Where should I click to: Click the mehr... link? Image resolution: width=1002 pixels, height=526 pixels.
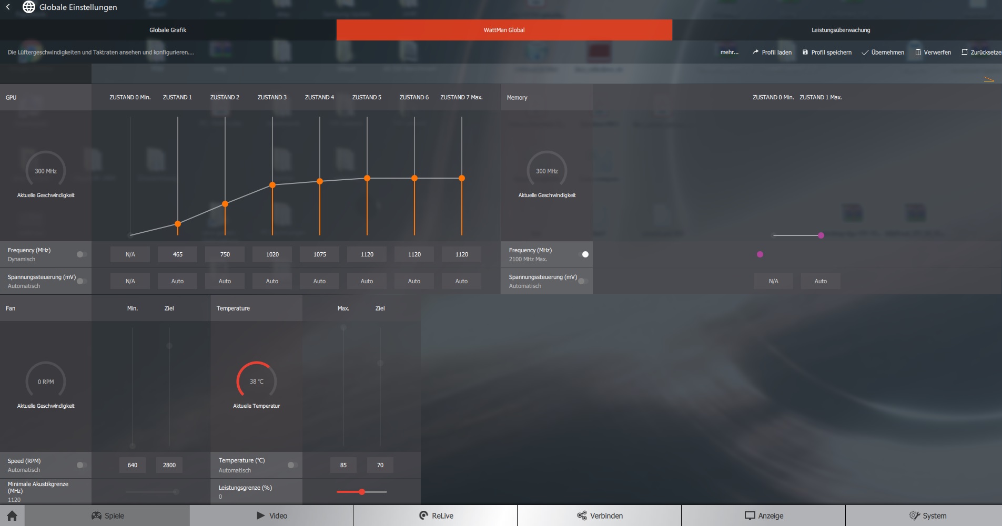(729, 52)
